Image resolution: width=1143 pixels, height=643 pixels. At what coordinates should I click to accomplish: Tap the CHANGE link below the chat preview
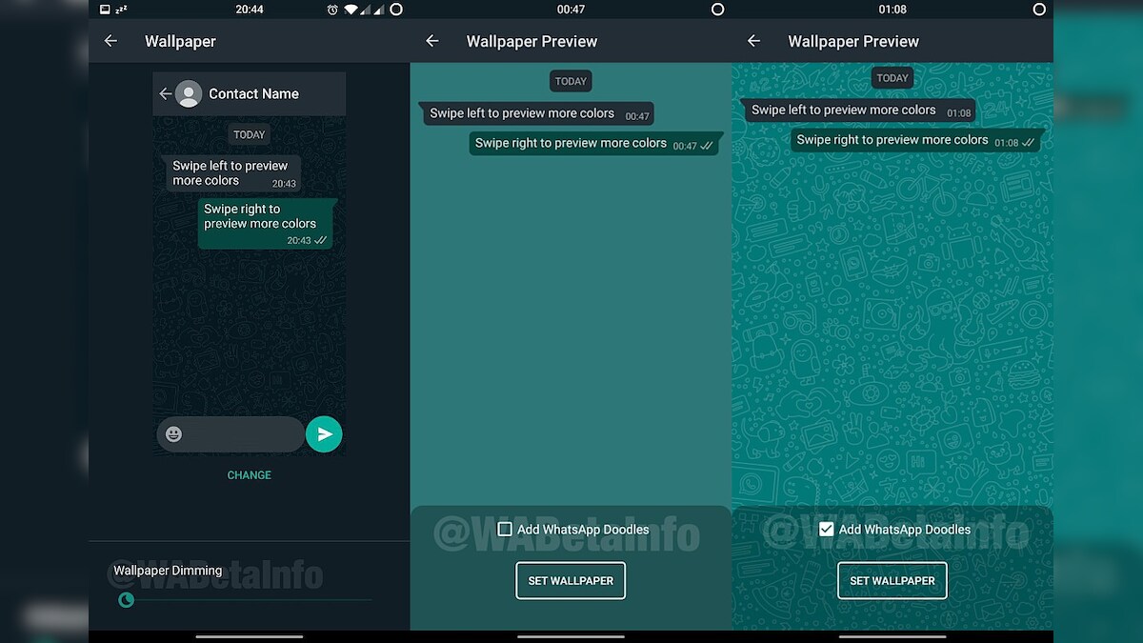pyautogui.click(x=249, y=474)
